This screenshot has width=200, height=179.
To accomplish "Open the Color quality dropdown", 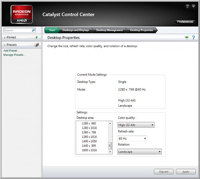I will pyautogui.click(x=136, y=125).
